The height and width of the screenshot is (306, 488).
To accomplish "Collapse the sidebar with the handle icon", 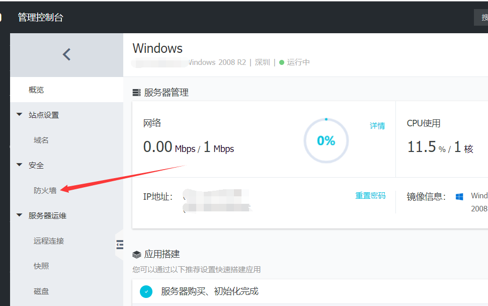I will click(120, 245).
